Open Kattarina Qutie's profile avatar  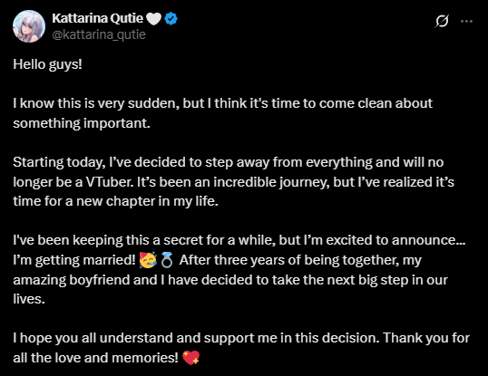29,26
